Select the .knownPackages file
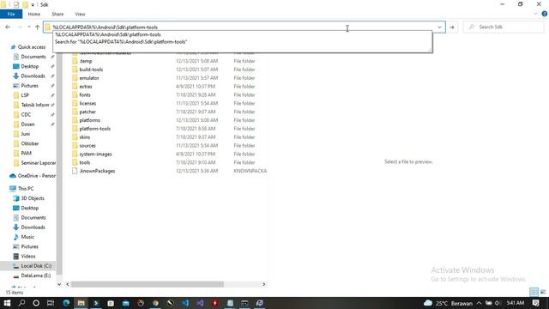The width and height of the screenshot is (549, 309). point(97,171)
